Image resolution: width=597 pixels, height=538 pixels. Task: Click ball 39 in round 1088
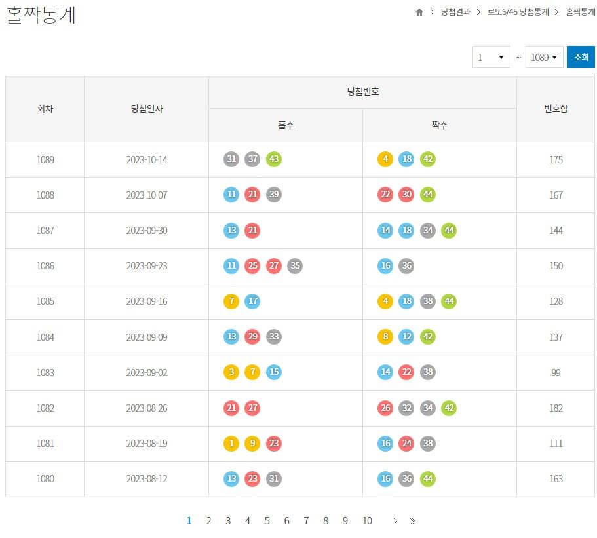coord(274,194)
